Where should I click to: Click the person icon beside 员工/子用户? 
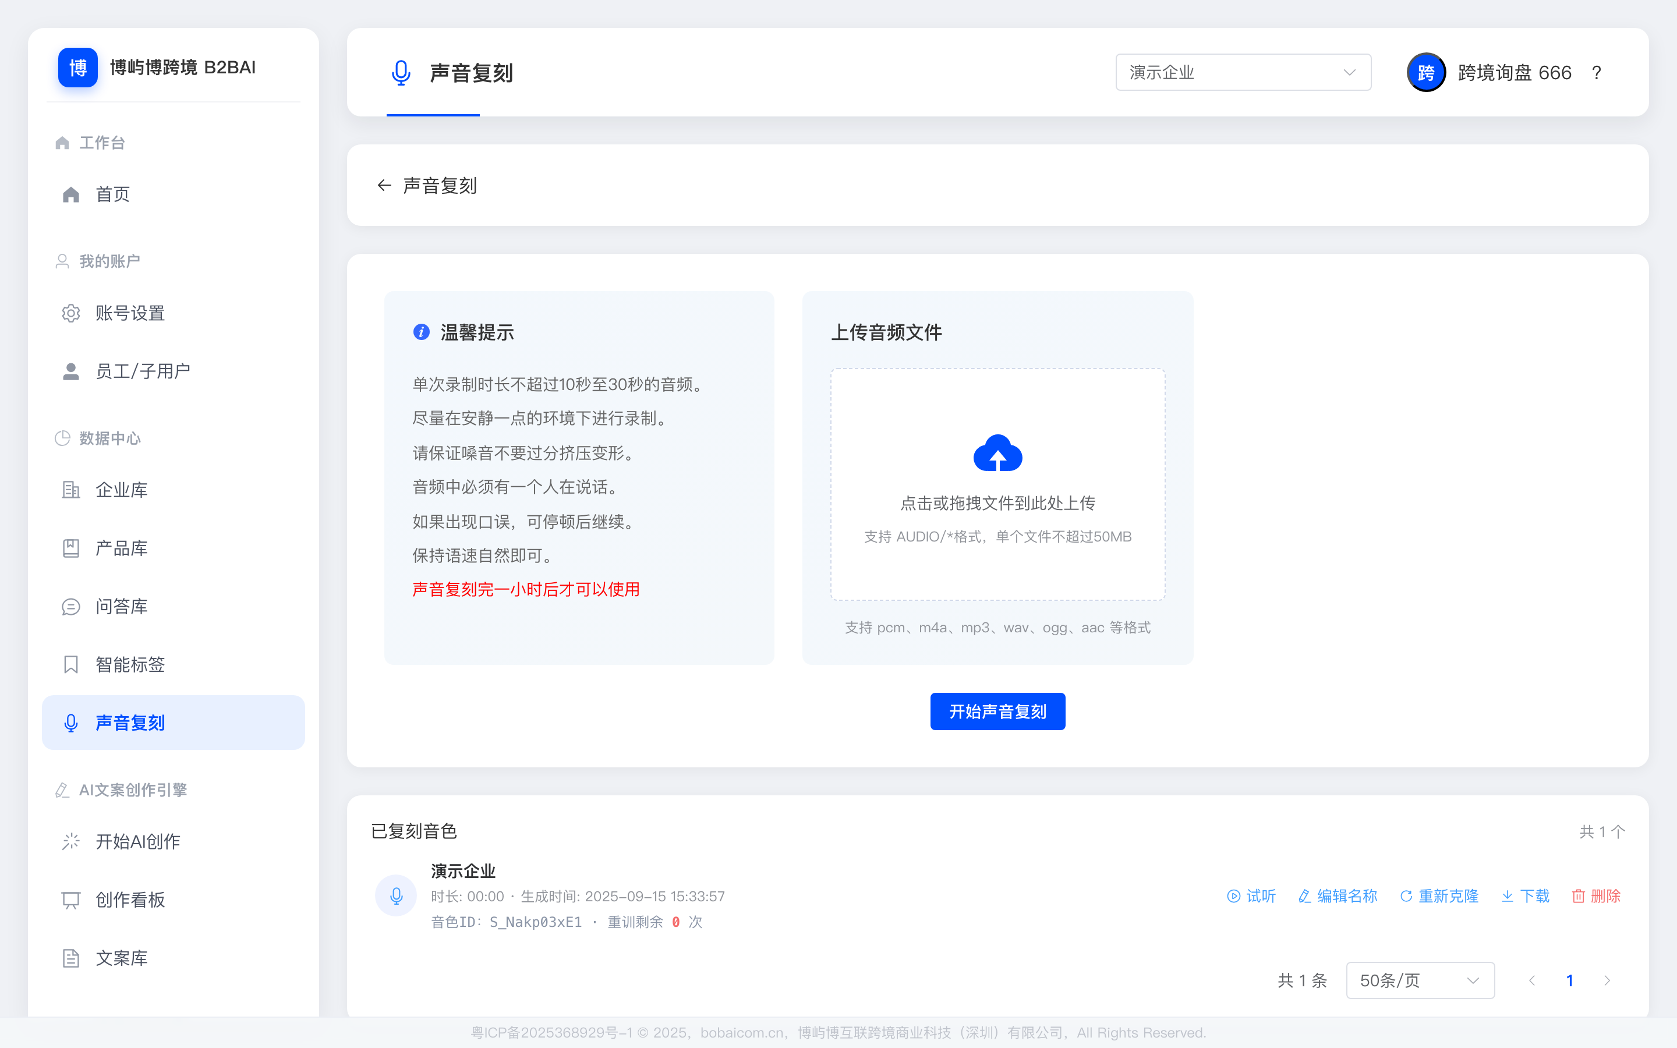coord(70,371)
